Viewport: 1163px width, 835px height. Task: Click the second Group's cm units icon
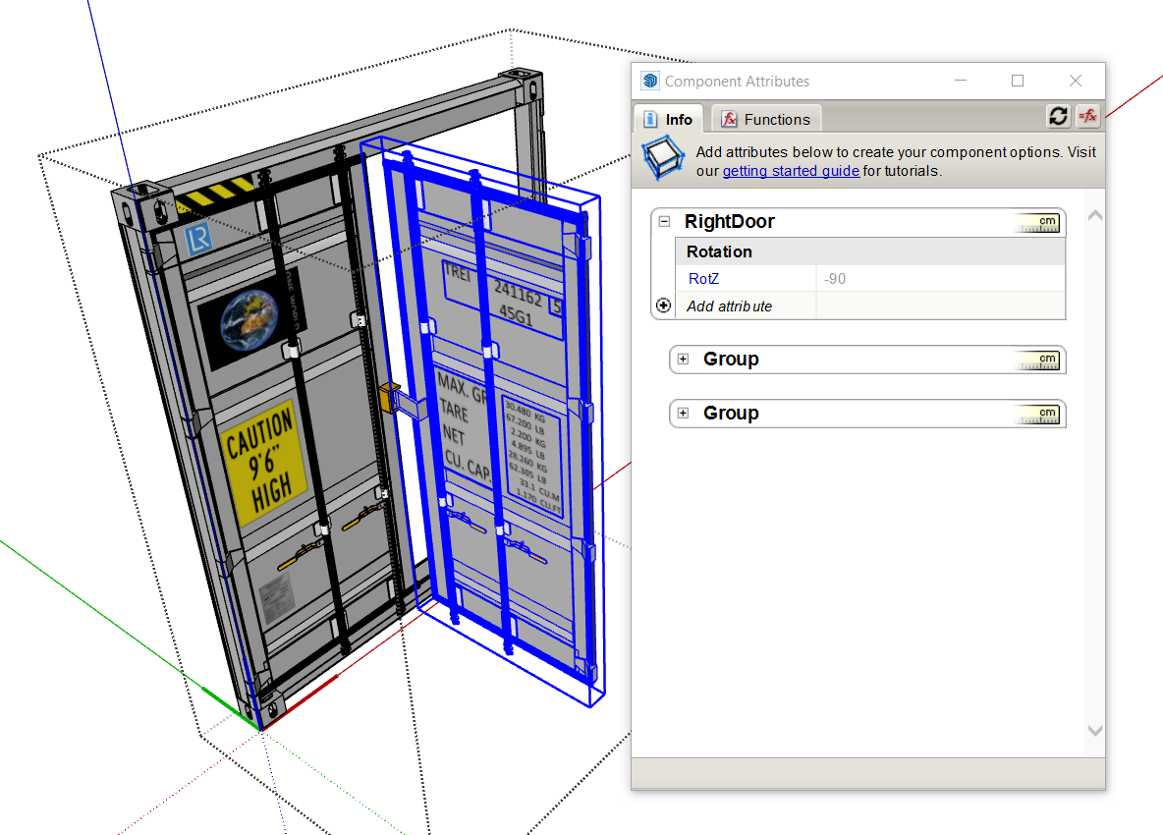tap(1038, 415)
